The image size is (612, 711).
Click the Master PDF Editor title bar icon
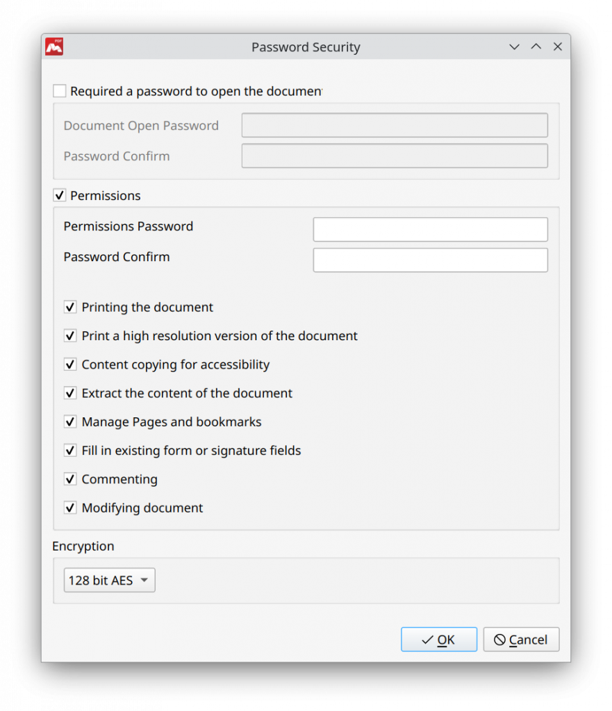pos(53,47)
